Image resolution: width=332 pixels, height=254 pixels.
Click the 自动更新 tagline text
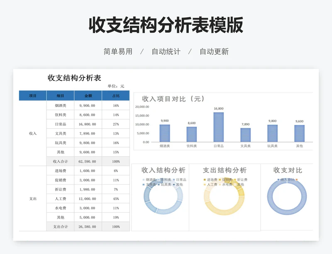214,51
